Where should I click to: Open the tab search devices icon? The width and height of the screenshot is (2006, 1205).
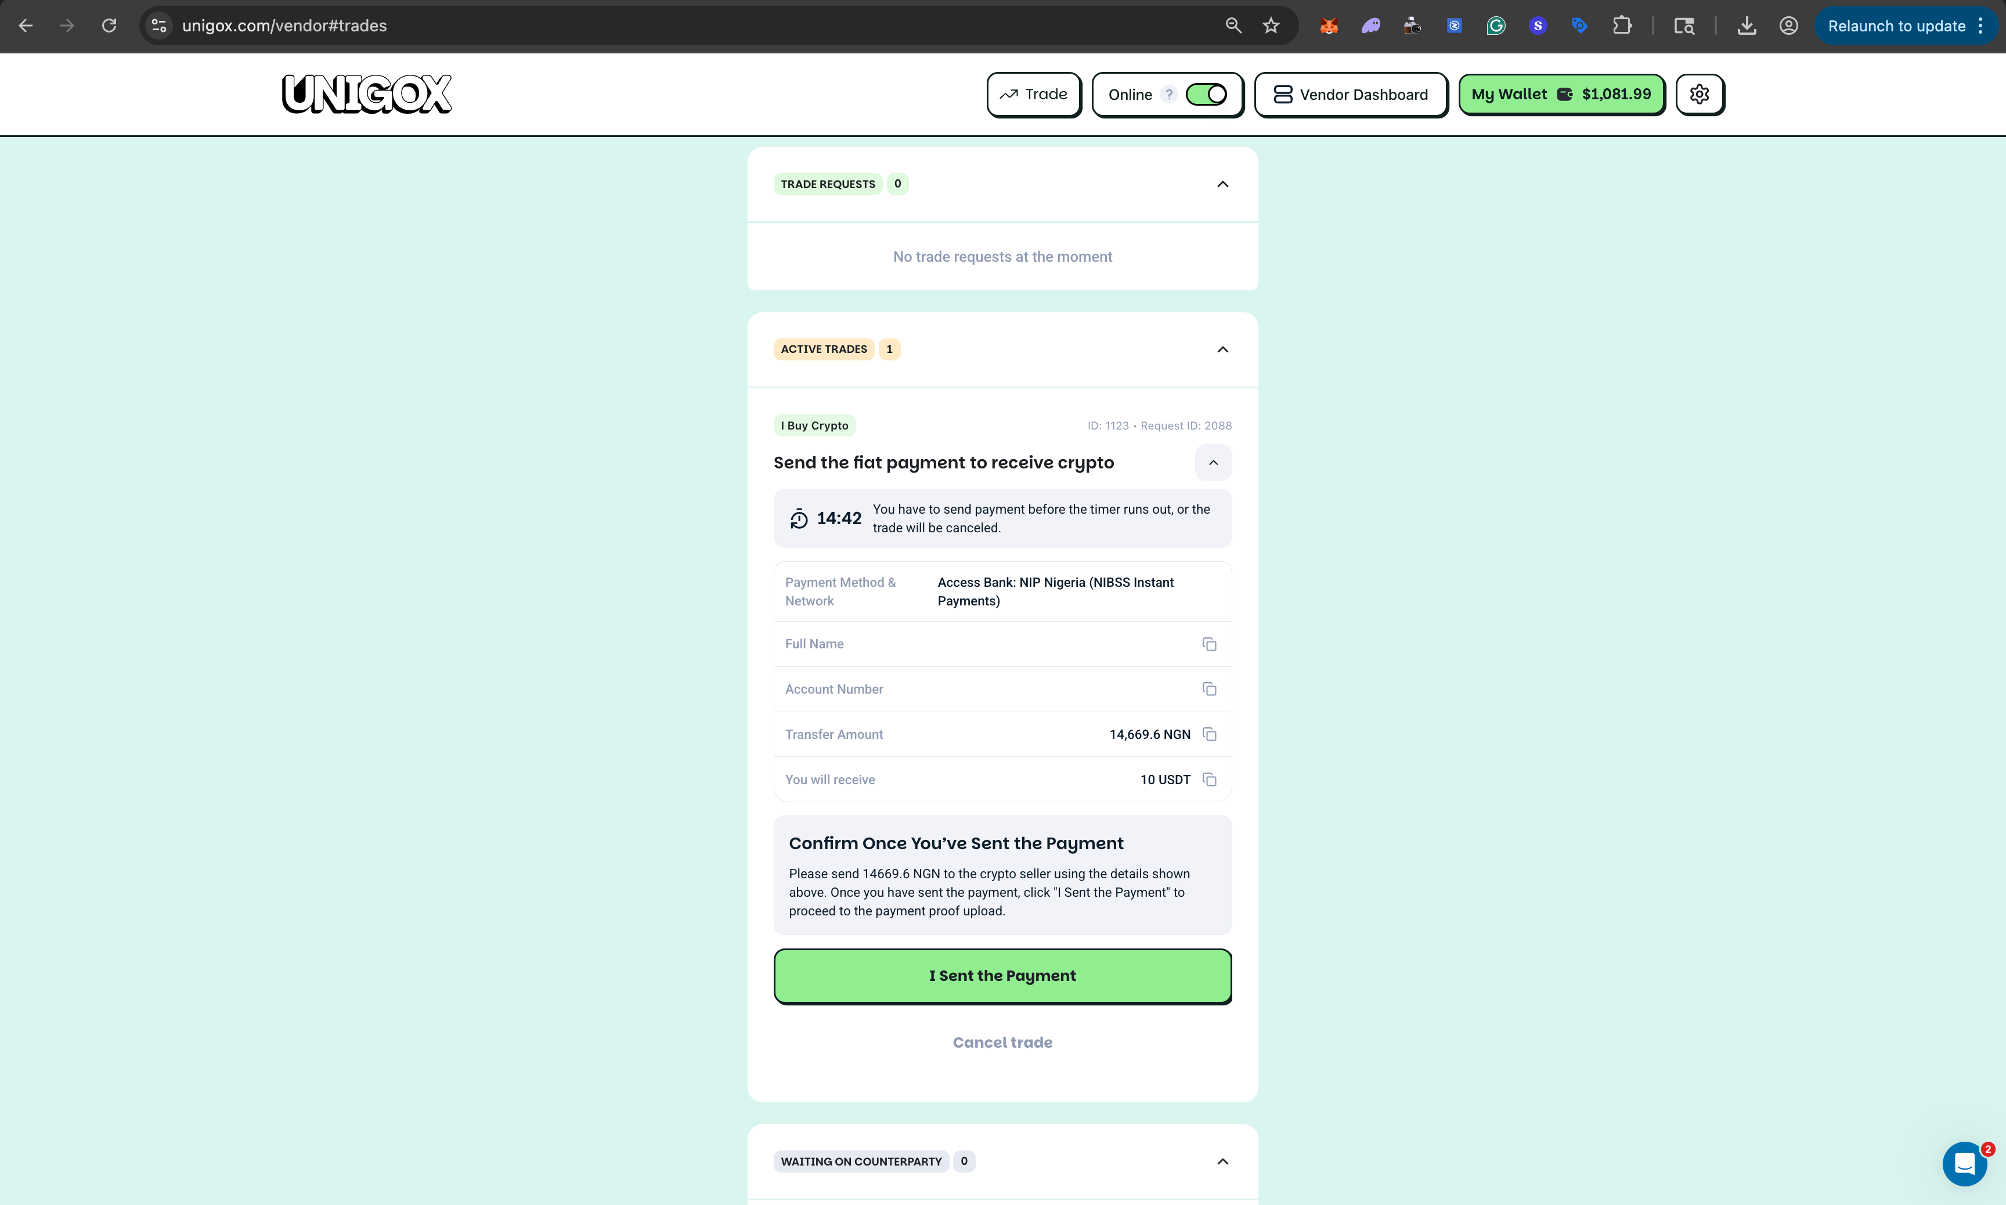pos(1684,26)
